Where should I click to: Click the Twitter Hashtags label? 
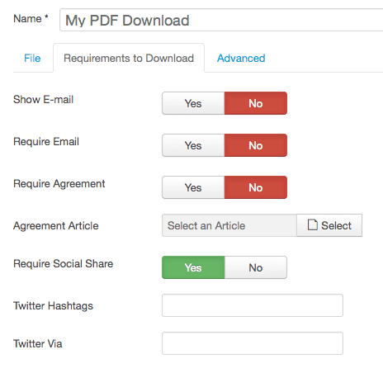tap(53, 306)
